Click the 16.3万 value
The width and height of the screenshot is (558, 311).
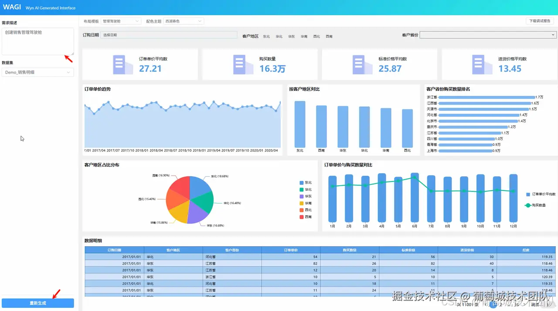(x=272, y=69)
